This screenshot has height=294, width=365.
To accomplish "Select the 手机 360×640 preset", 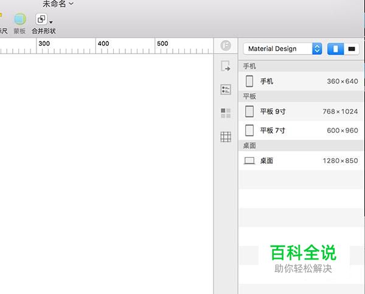I will pos(301,82).
